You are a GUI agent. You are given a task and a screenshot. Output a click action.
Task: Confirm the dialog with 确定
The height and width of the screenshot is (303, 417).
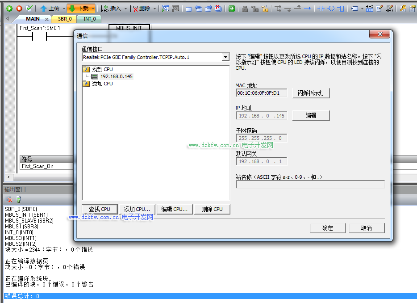tap(328, 228)
